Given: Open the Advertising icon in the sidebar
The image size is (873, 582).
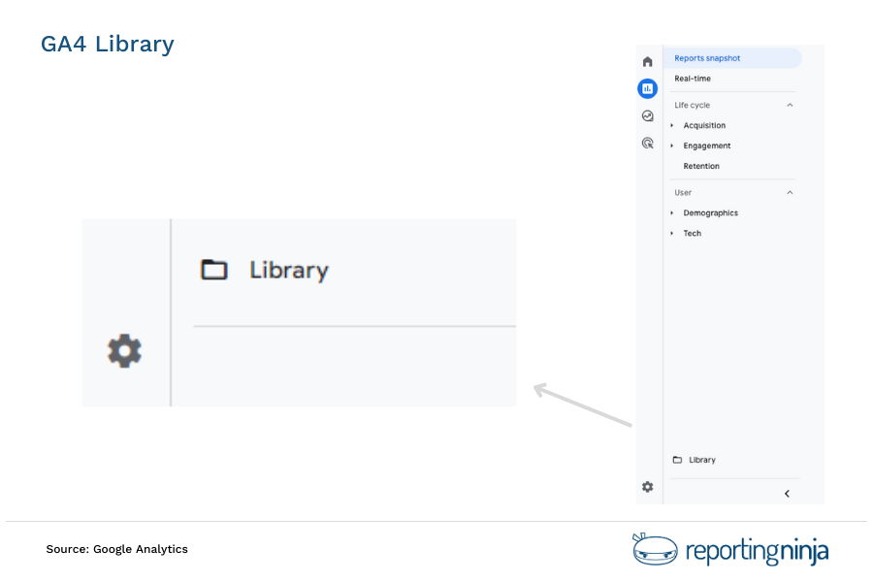Looking at the screenshot, I should [647, 144].
